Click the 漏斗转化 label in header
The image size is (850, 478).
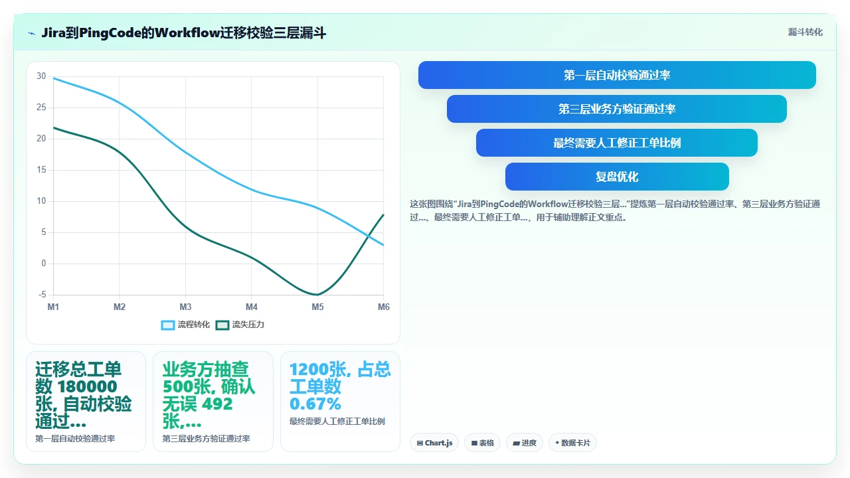tap(805, 32)
